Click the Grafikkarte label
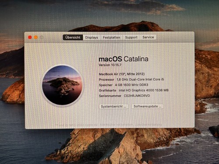The height and width of the screenshot is (164, 219). click(107, 91)
